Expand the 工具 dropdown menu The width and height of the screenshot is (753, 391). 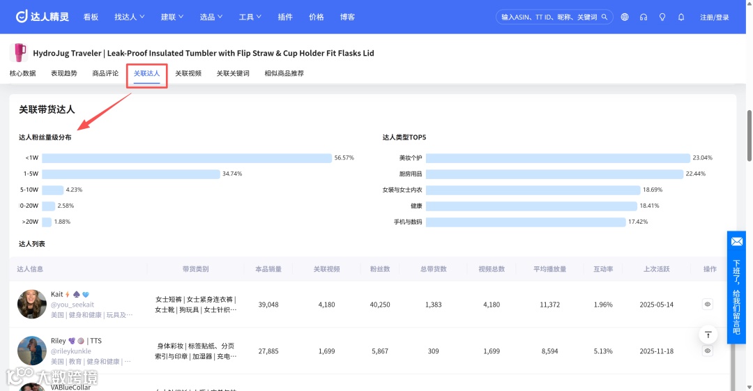point(250,17)
